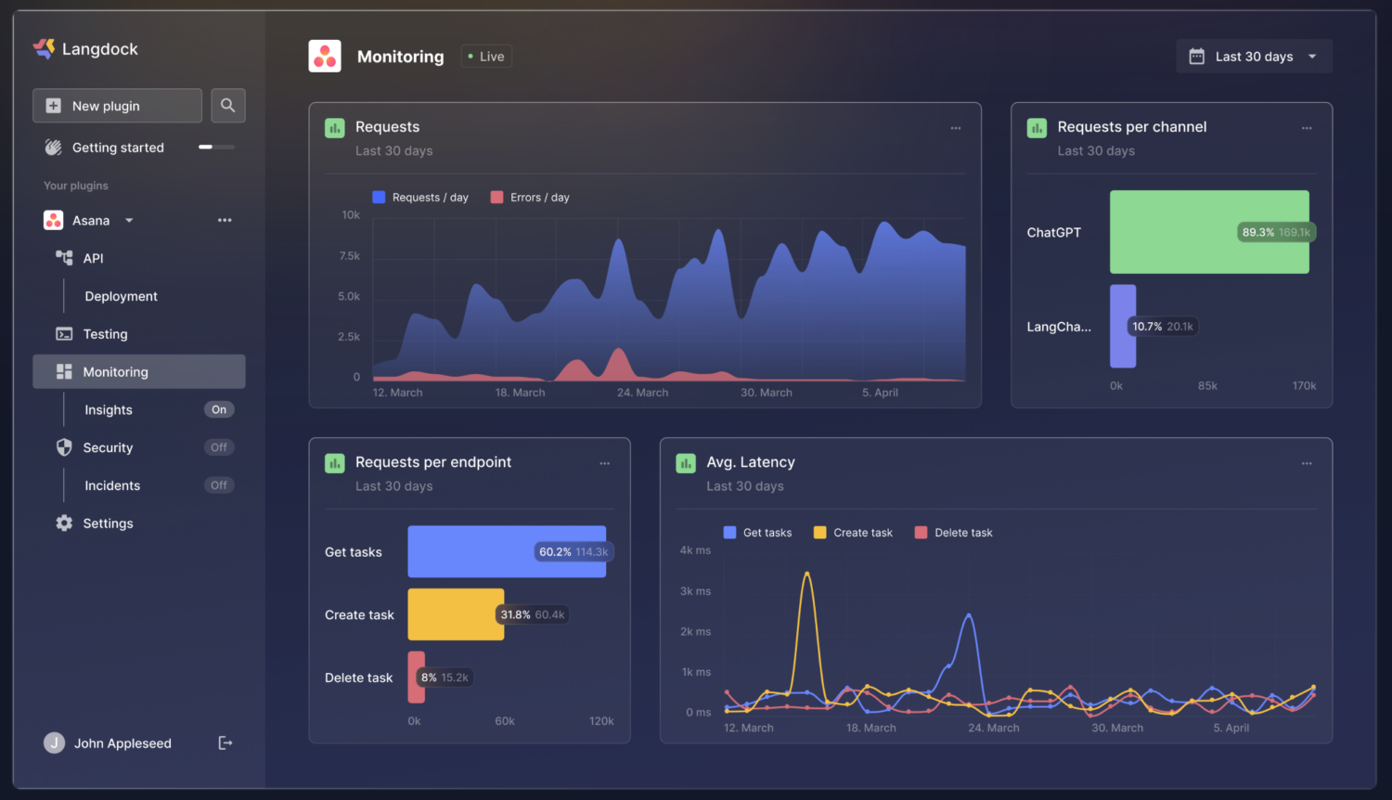Click the Security shield icon
The height and width of the screenshot is (800, 1392).
[x=64, y=447]
